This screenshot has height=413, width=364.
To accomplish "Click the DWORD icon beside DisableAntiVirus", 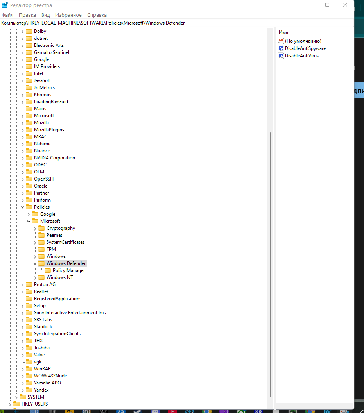I will click(281, 55).
